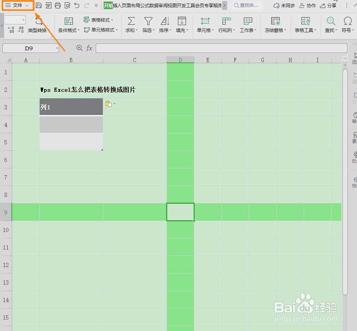This screenshot has height=331, width=357.
Task: Select row 3 header
Action: click(x=6, y=107)
